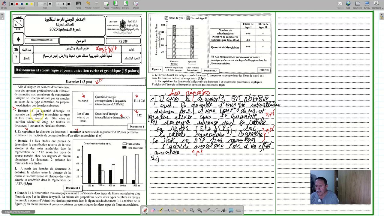Click the value '132' table cell
Image resolution: width=384 pixels, height=216 pixels.
pyautogui.click(x=139, y=115)
